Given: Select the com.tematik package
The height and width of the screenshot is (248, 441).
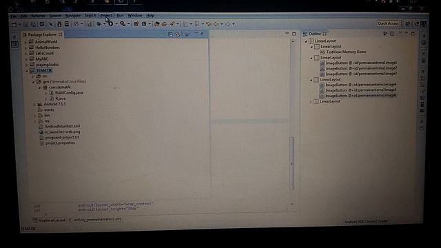Looking at the screenshot, I should point(59,87).
